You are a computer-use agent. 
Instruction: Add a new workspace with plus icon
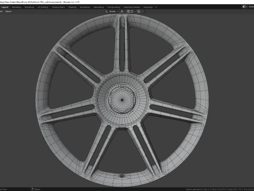coord(156,7)
